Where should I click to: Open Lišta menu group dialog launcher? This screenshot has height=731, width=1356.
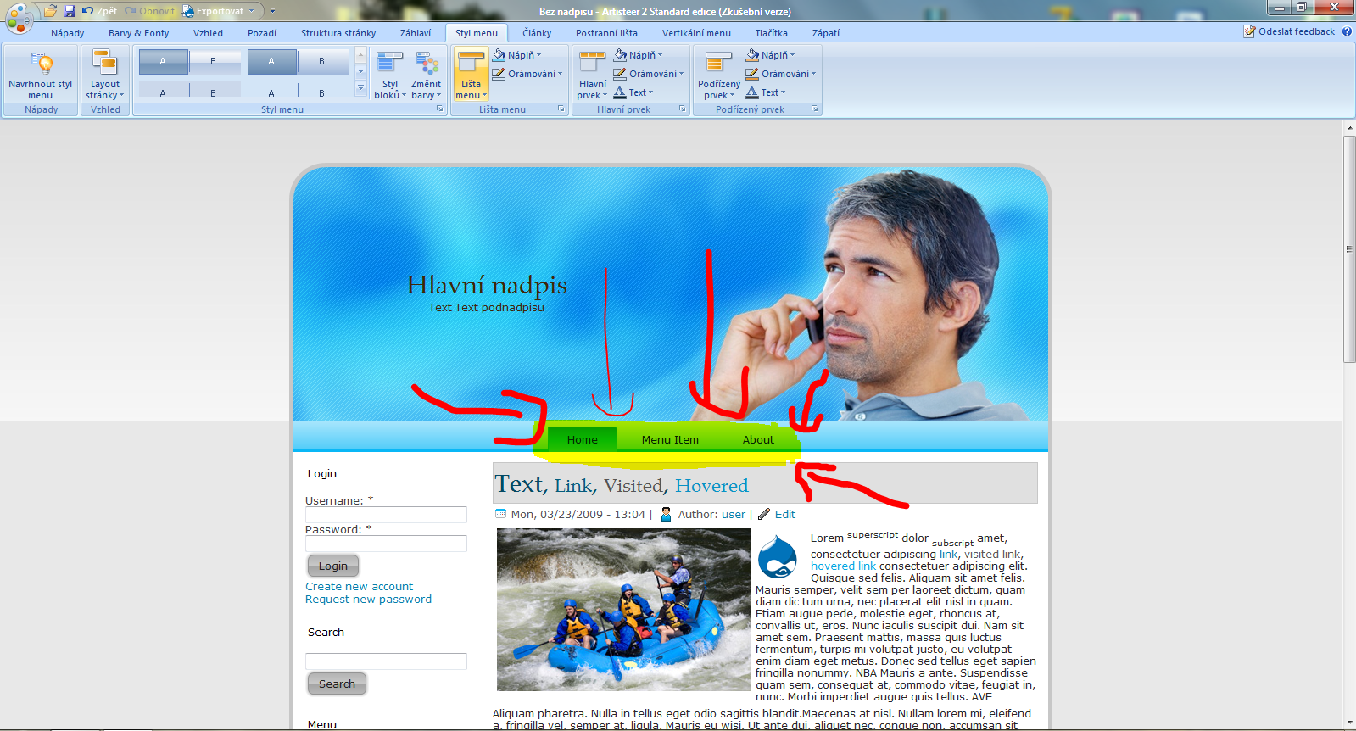(561, 109)
